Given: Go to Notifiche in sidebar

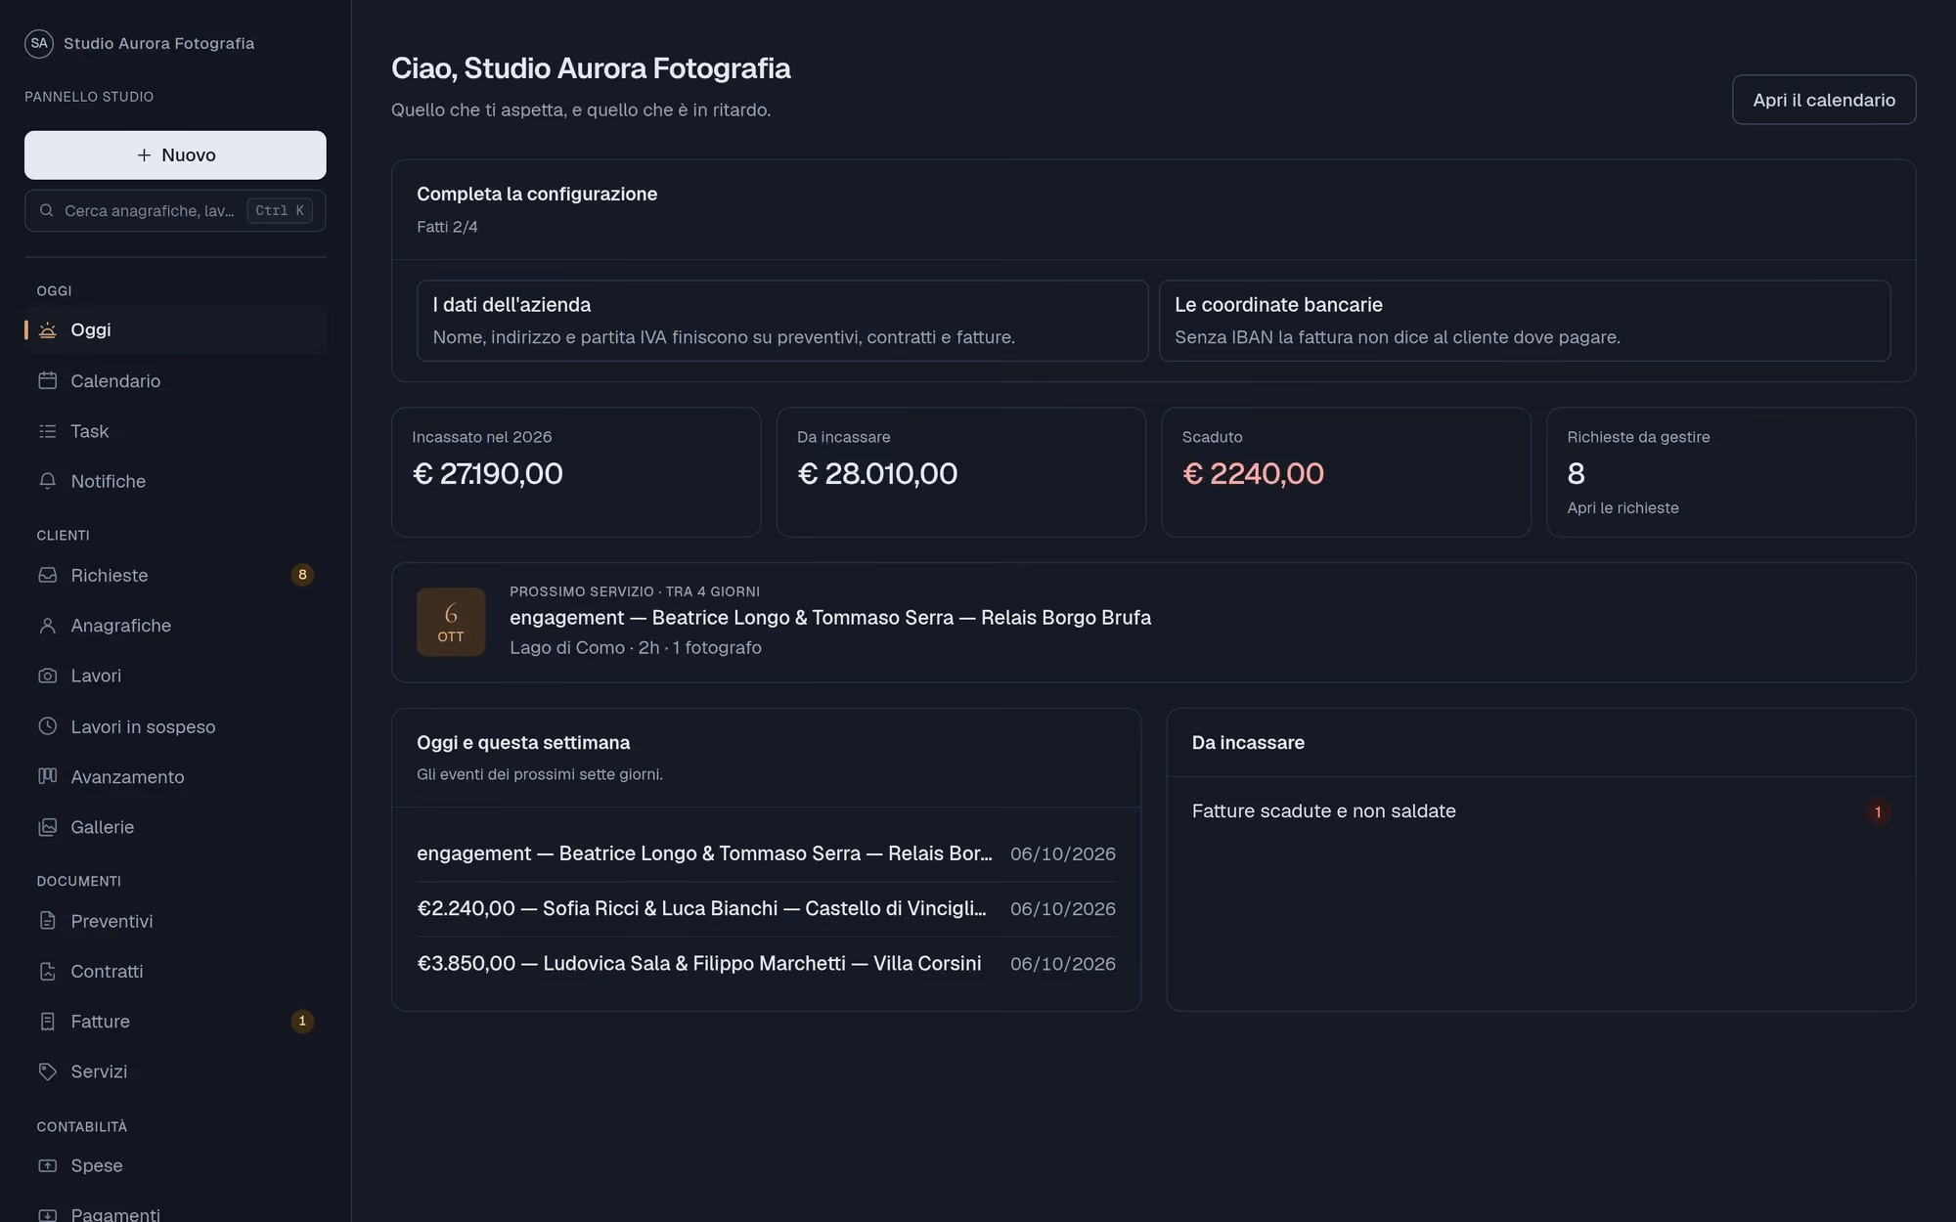Looking at the screenshot, I should coord(175,481).
